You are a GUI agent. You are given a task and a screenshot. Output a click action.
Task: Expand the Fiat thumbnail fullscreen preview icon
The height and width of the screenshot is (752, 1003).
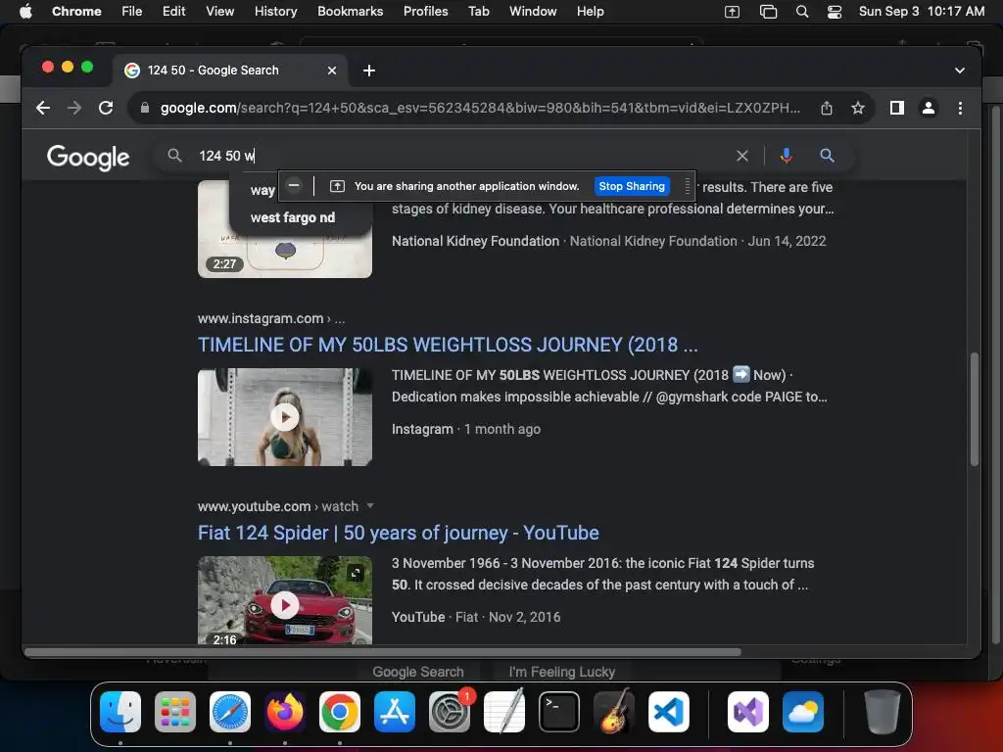click(x=356, y=573)
